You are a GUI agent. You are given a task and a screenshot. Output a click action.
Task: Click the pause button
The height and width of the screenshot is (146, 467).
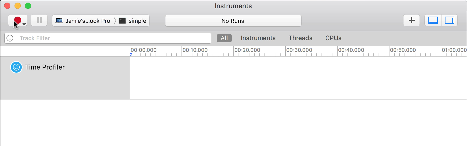coord(39,20)
